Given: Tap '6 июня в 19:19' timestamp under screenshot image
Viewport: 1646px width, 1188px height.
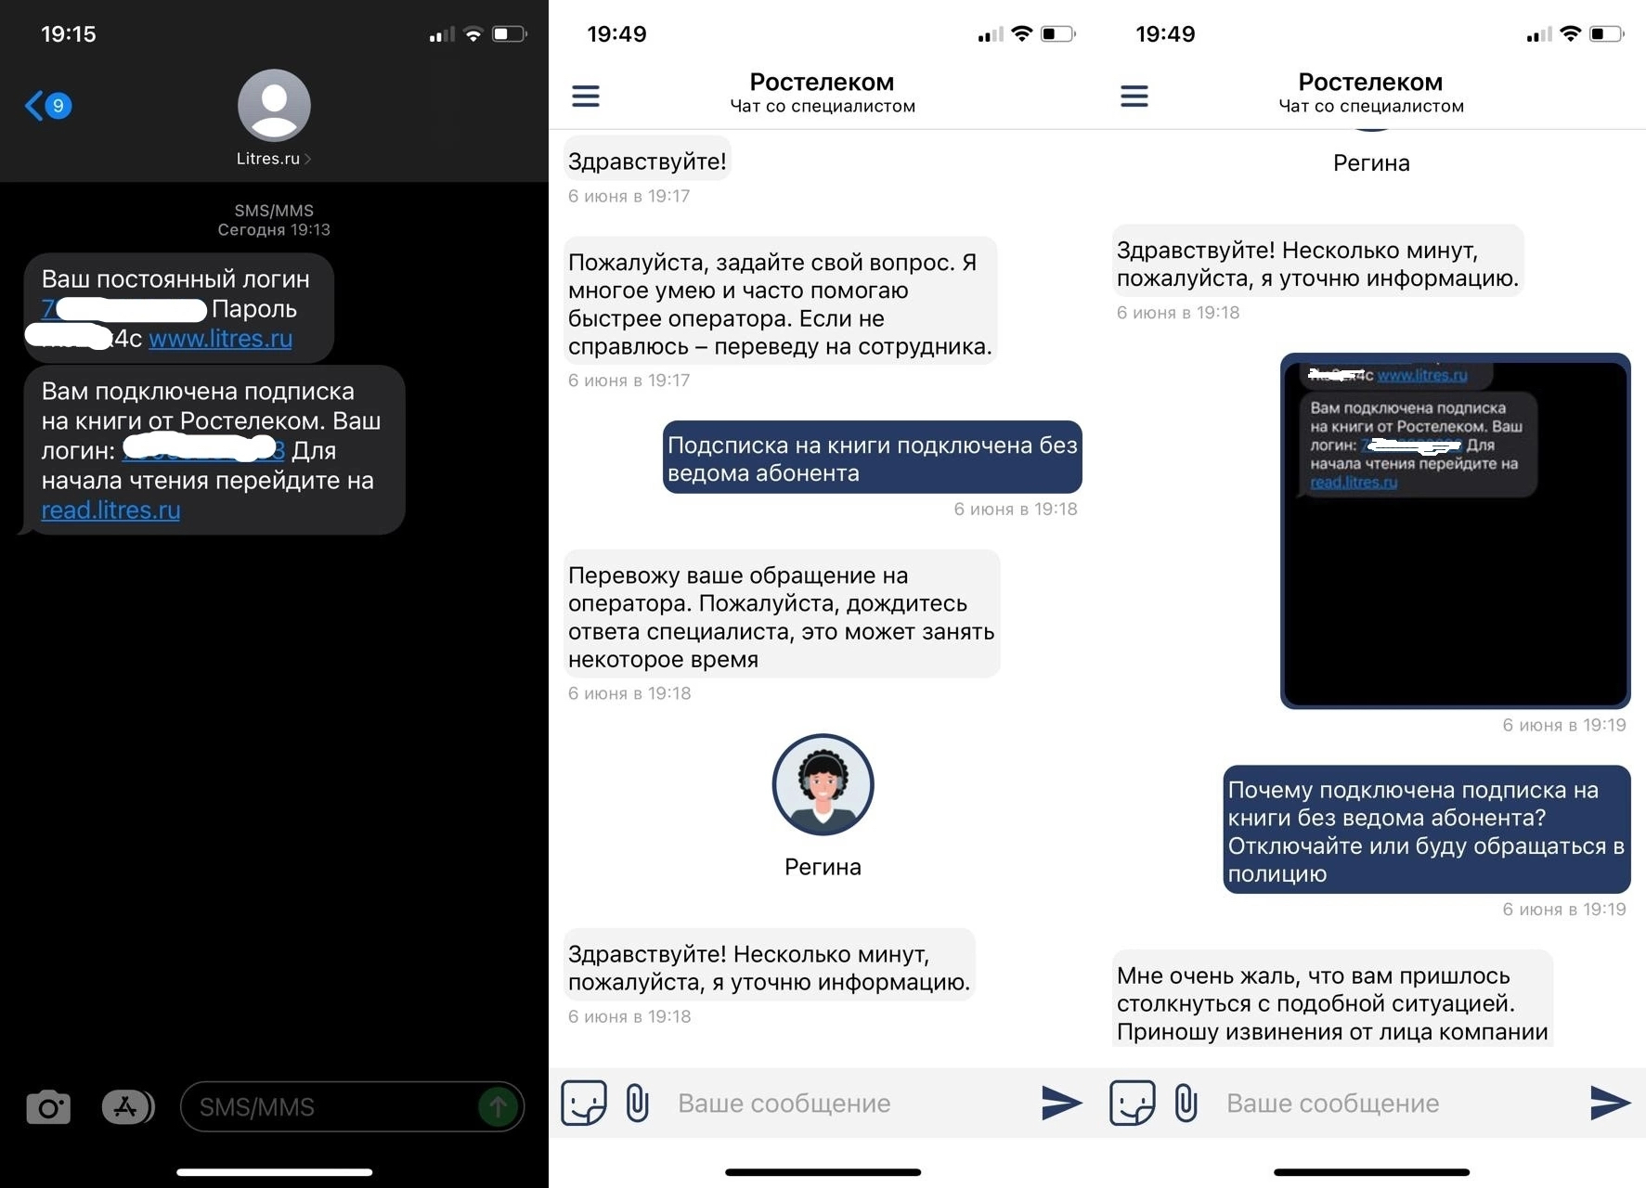Looking at the screenshot, I should (1564, 725).
